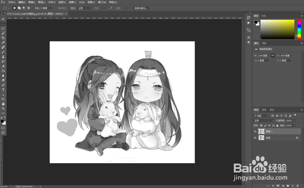Open the marquee tool preset picker arrow
Screen dimensions: 304x188
pos(9,8)
